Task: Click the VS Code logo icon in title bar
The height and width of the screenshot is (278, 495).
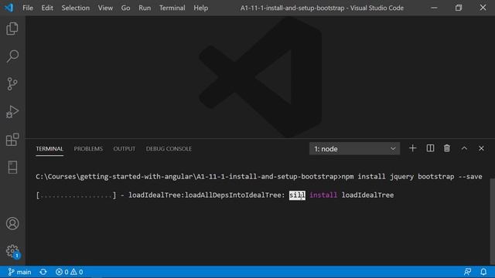Action: [9, 8]
